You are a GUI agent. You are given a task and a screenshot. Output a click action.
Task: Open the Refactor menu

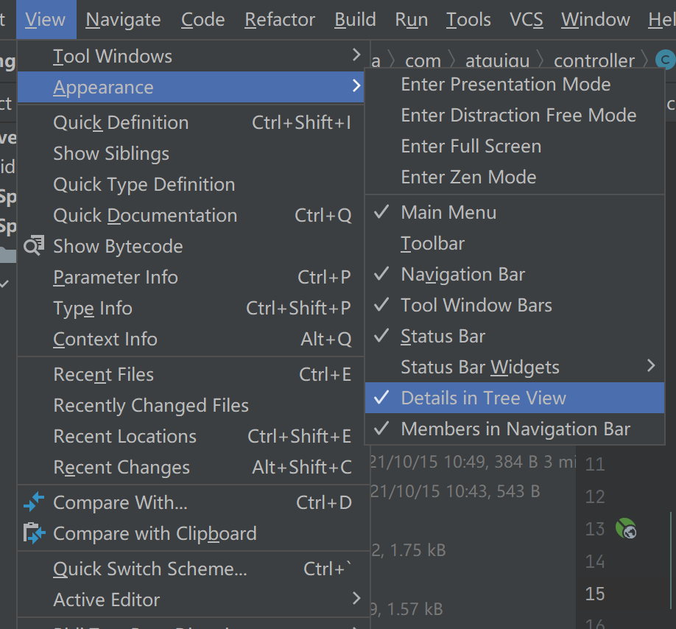pyautogui.click(x=280, y=20)
